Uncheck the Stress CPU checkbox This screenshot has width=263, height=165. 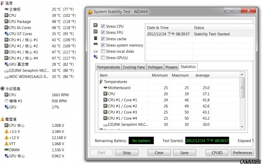pyautogui.click(x=103, y=26)
